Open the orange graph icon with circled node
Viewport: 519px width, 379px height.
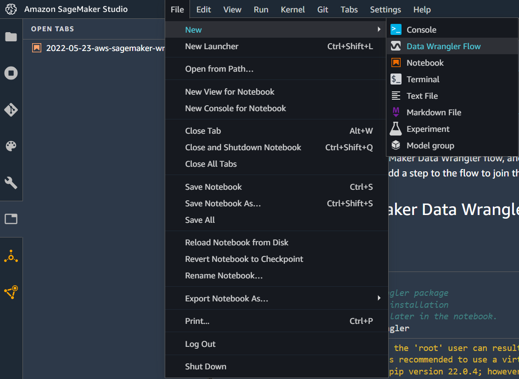11,292
